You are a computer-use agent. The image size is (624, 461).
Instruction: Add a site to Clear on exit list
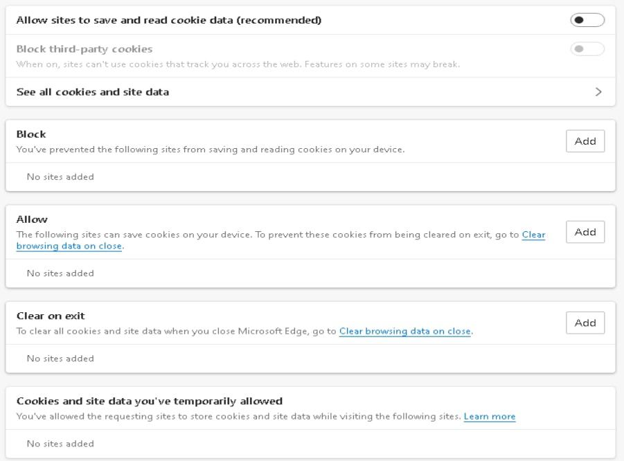(x=585, y=323)
